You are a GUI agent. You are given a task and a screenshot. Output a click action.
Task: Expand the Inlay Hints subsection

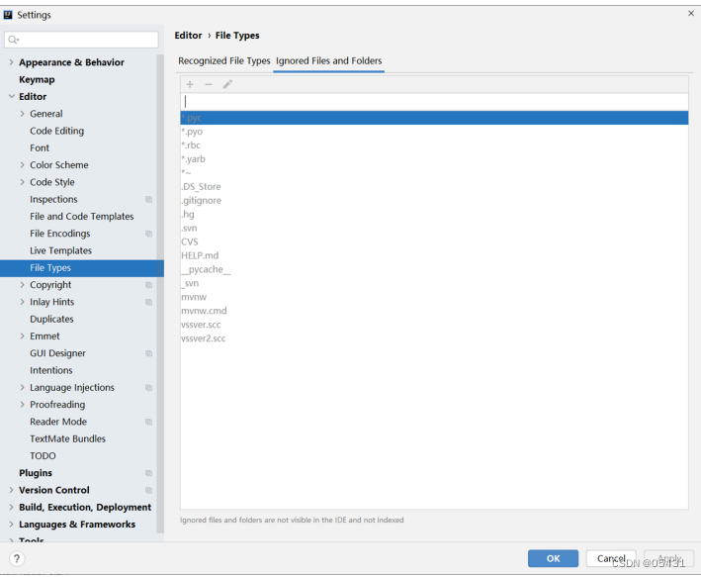click(x=23, y=302)
